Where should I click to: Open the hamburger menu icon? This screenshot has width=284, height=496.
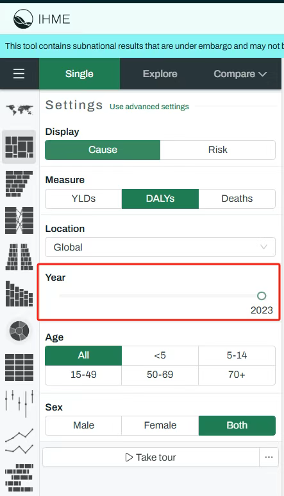click(x=19, y=74)
